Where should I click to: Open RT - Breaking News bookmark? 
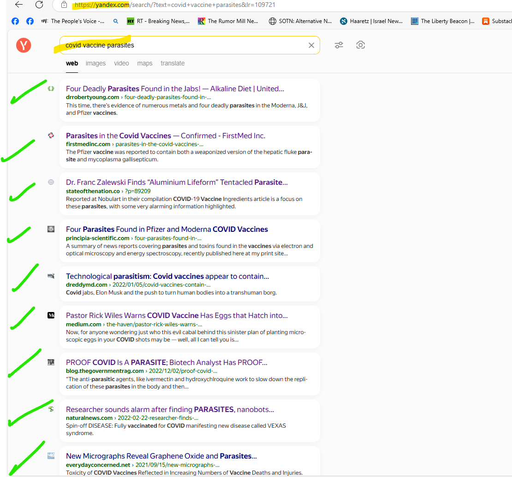point(158,21)
